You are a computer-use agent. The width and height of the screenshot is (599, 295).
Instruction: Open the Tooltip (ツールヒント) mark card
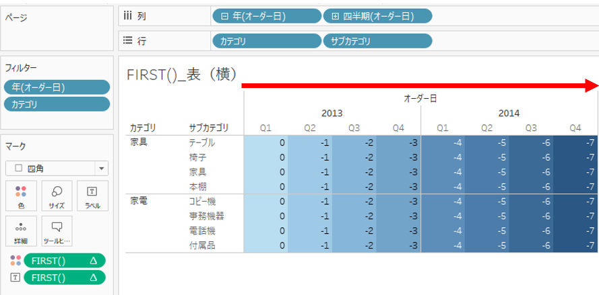coord(57,231)
